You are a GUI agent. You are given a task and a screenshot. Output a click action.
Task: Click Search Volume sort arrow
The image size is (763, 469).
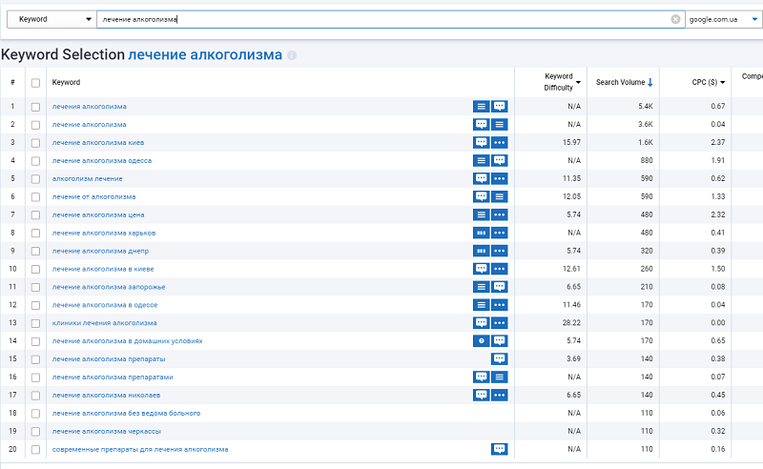(650, 82)
